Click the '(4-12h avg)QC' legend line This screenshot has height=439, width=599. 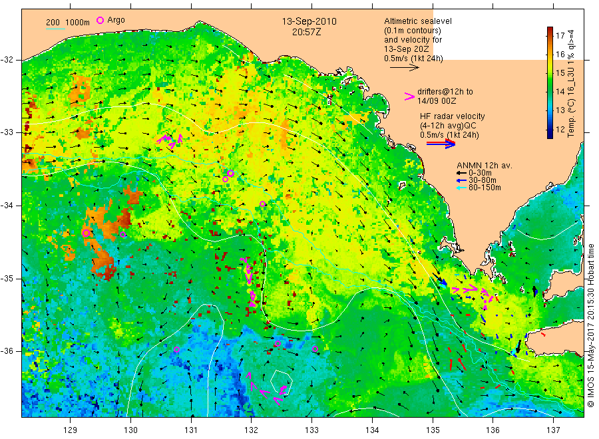(x=448, y=126)
